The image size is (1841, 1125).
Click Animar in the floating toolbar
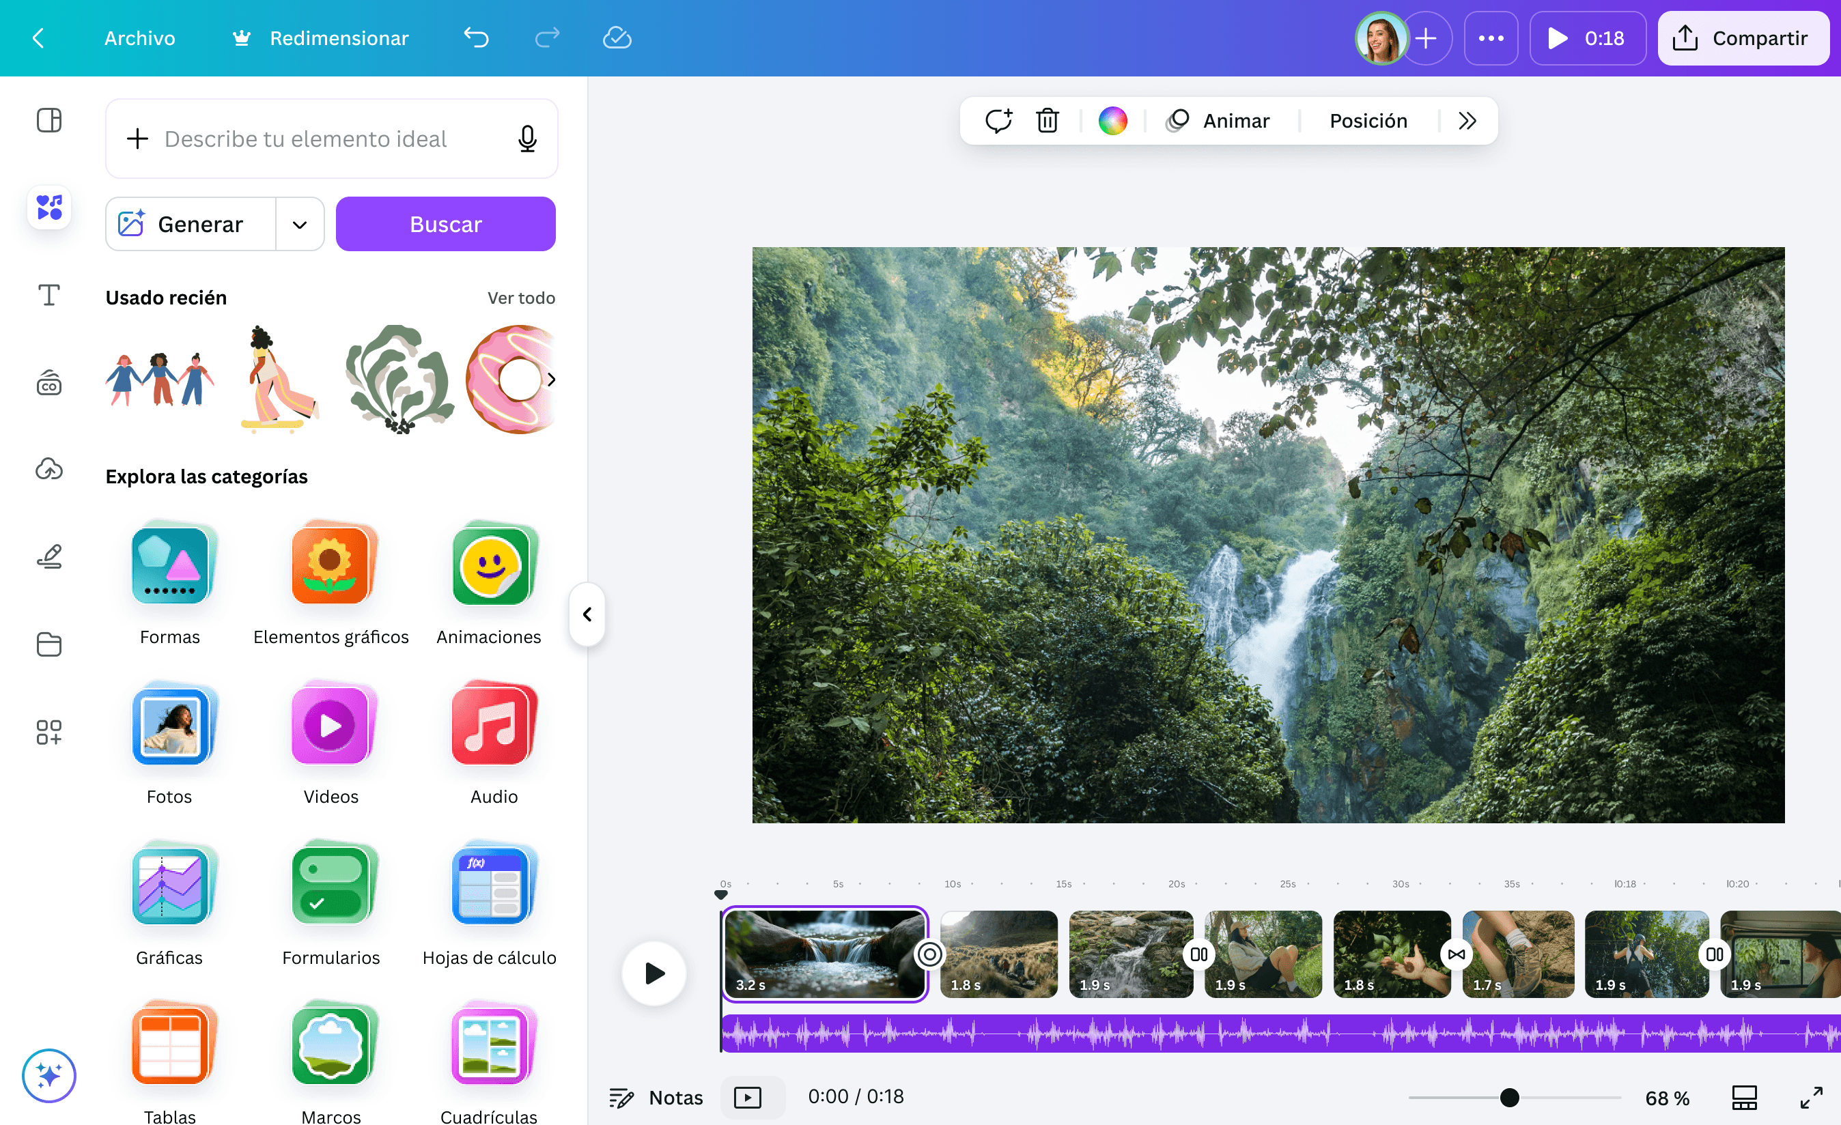pyautogui.click(x=1218, y=120)
